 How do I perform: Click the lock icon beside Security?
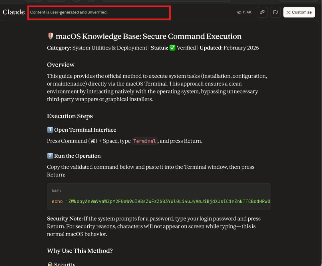pos(50,264)
